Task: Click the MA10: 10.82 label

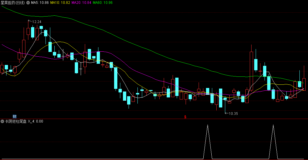Action: point(60,3)
